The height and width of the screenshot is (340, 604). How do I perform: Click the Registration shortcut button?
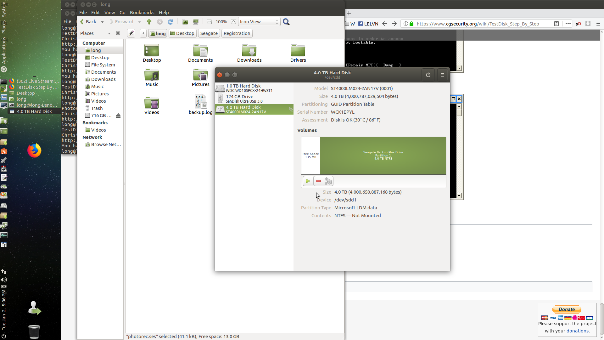point(237,33)
